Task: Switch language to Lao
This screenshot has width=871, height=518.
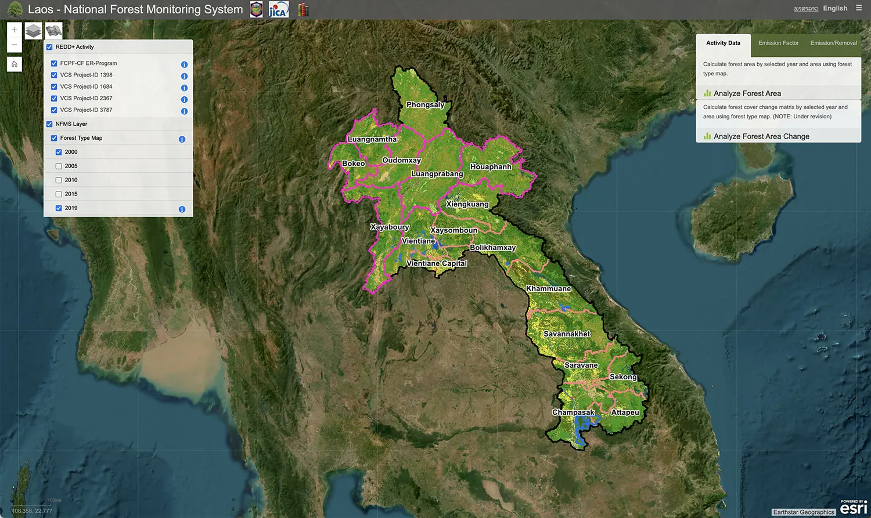Action: tap(806, 9)
